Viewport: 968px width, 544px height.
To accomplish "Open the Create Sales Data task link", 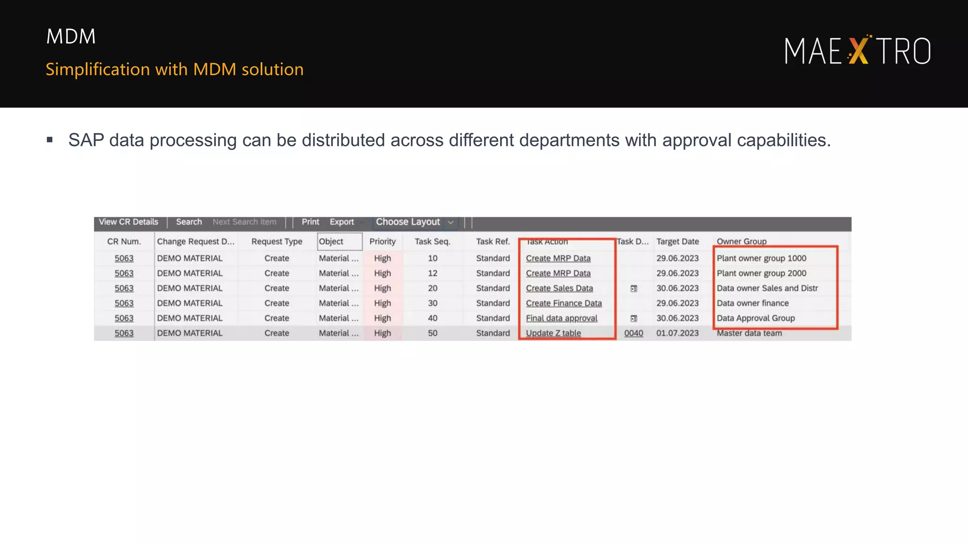I will point(559,288).
